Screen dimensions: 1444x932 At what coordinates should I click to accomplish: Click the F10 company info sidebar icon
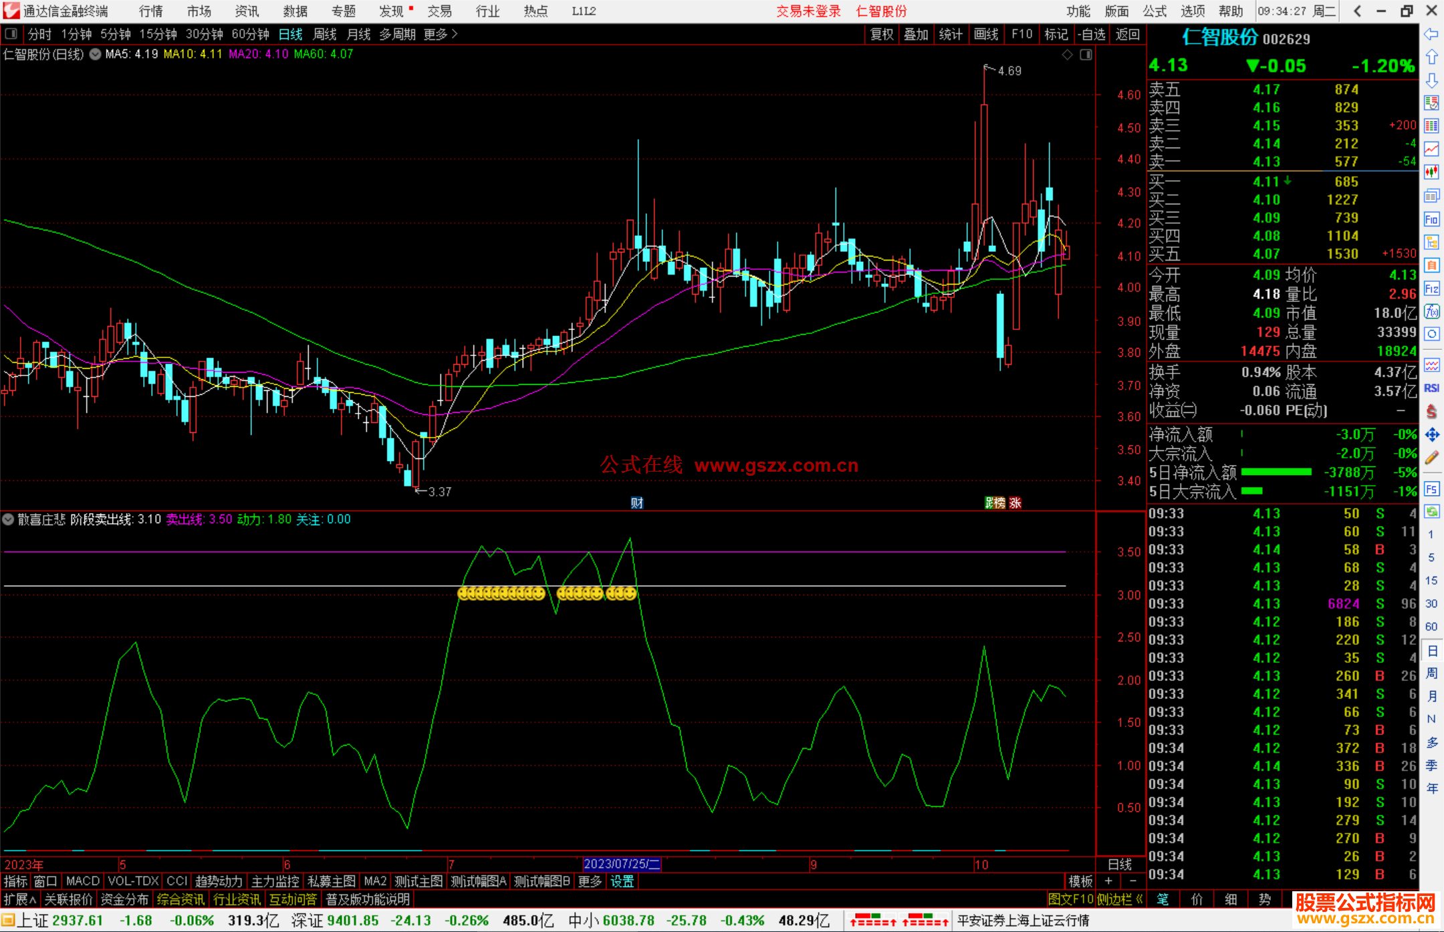click(x=1431, y=220)
